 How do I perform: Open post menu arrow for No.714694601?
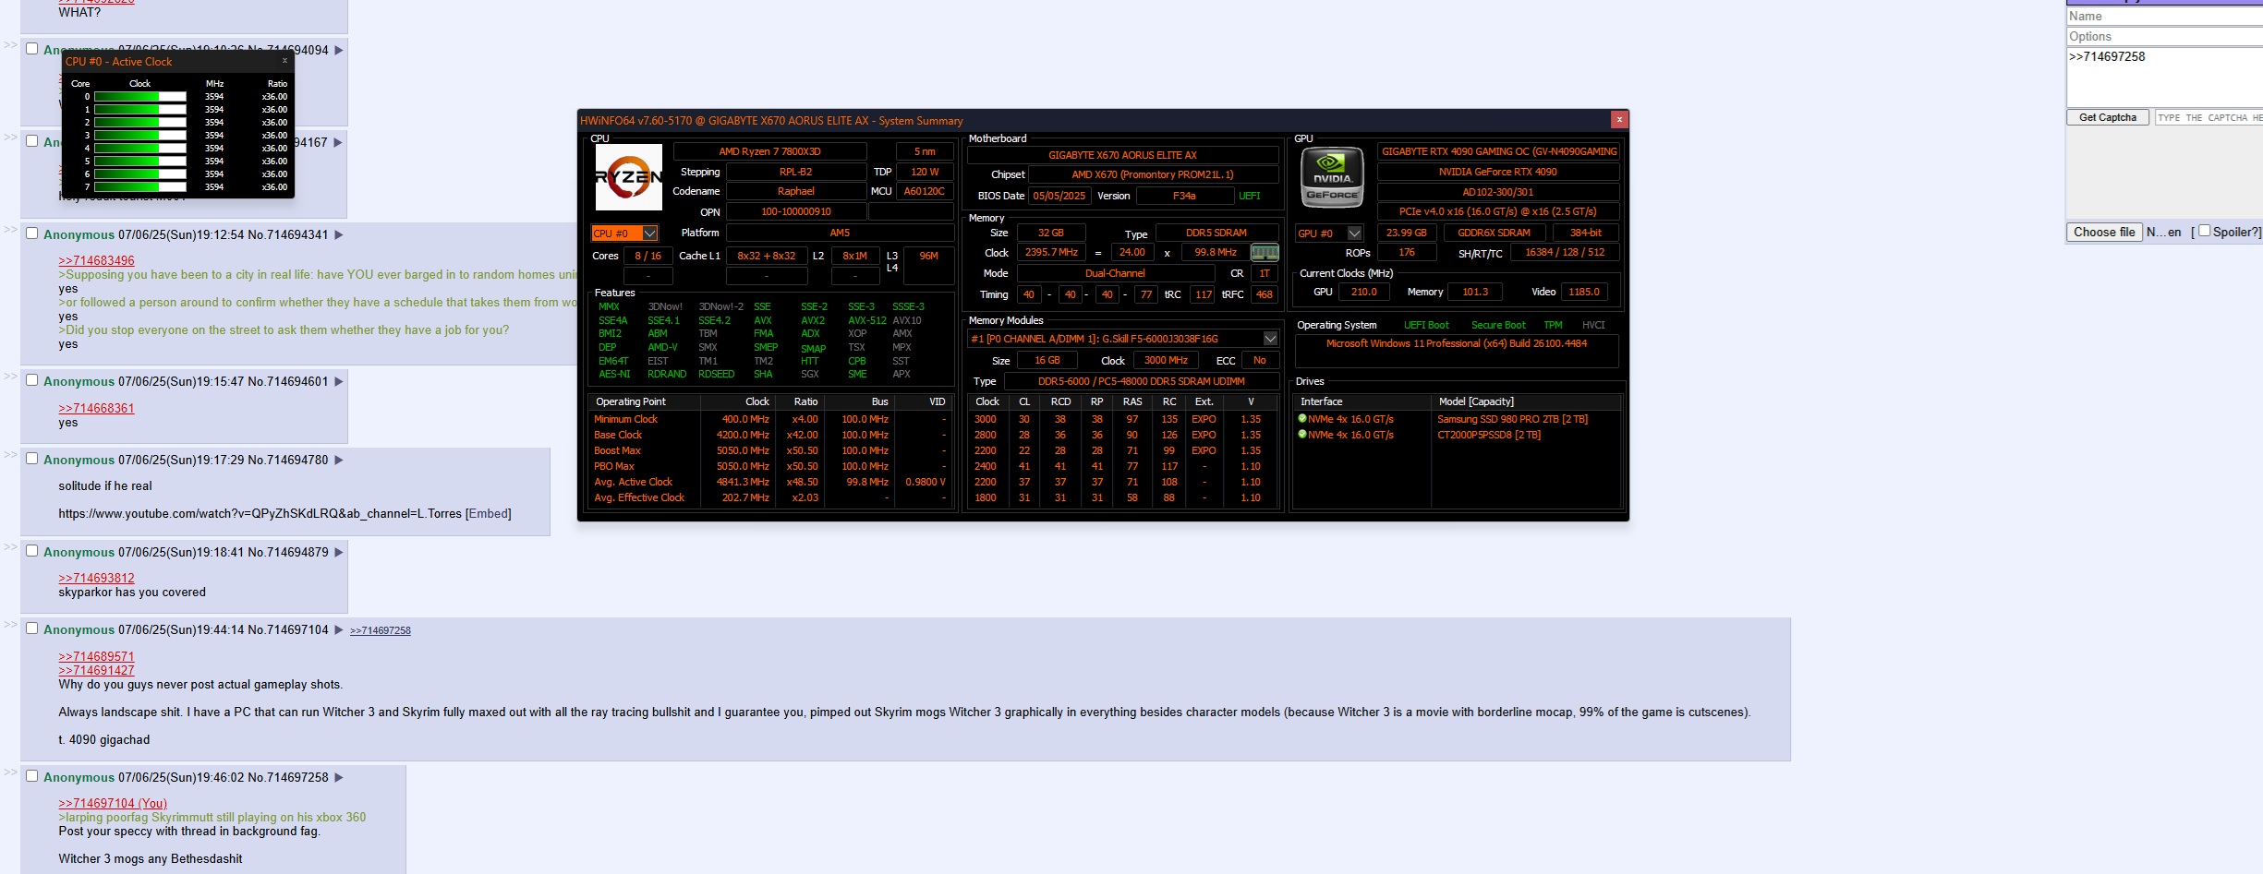tap(339, 381)
